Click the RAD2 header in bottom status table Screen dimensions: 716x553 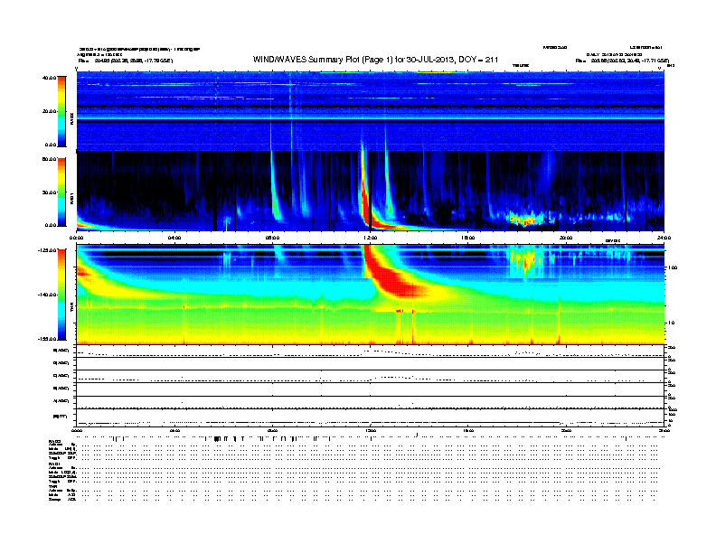[54, 441]
